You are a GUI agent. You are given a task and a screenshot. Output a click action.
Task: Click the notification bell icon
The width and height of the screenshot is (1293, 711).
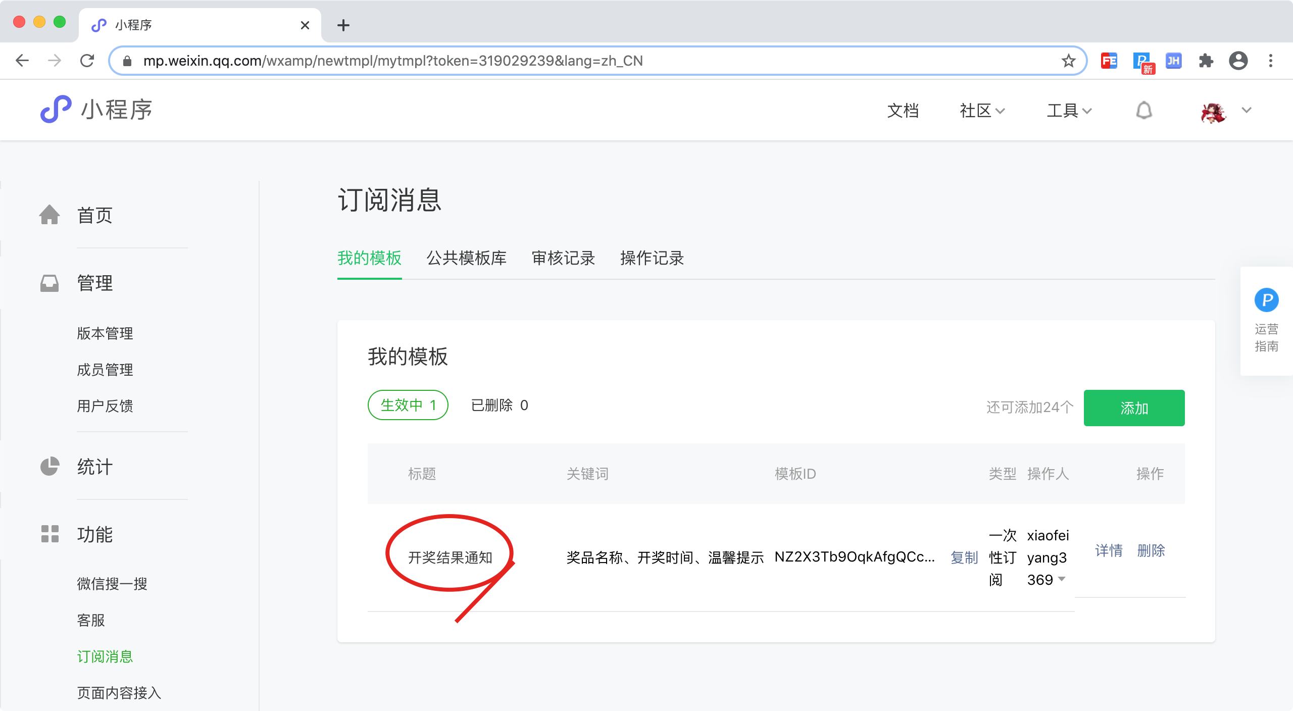(x=1143, y=111)
